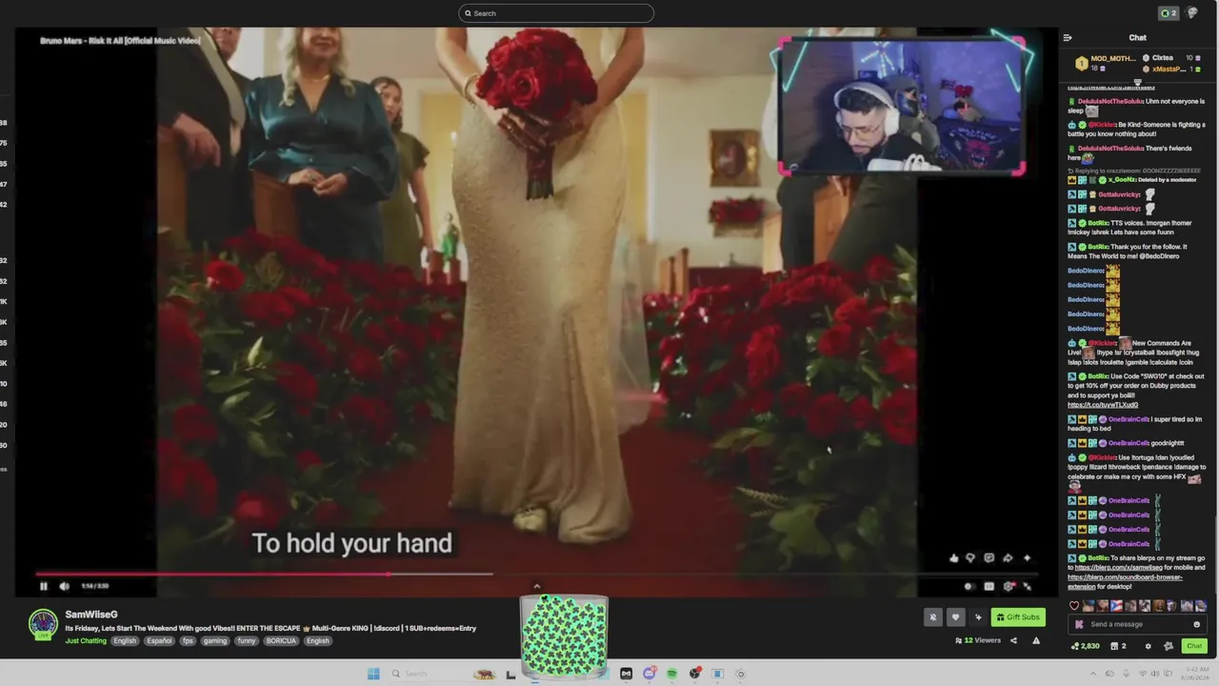The image size is (1219, 686).
Task: Click the Bruno Mars video title text
Action: tap(120, 40)
